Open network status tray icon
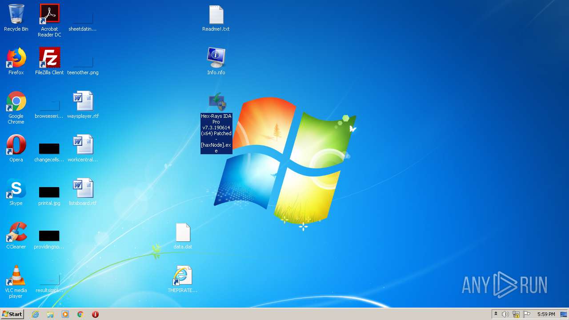This screenshot has height=320, width=569. 516,314
